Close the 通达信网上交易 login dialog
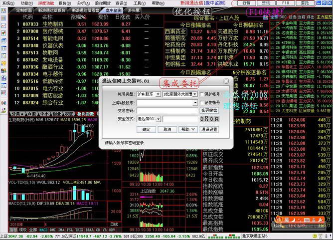Image resolution: width=333 pixels, height=240 pixels. (x=226, y=81)
